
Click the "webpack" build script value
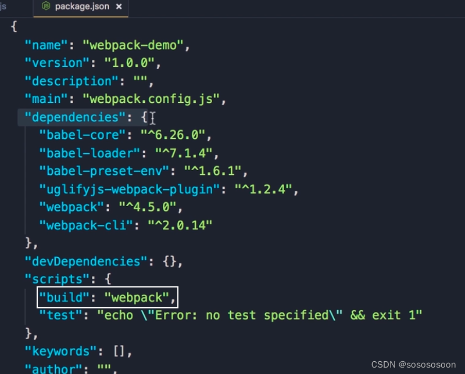[x=137, y=297]
